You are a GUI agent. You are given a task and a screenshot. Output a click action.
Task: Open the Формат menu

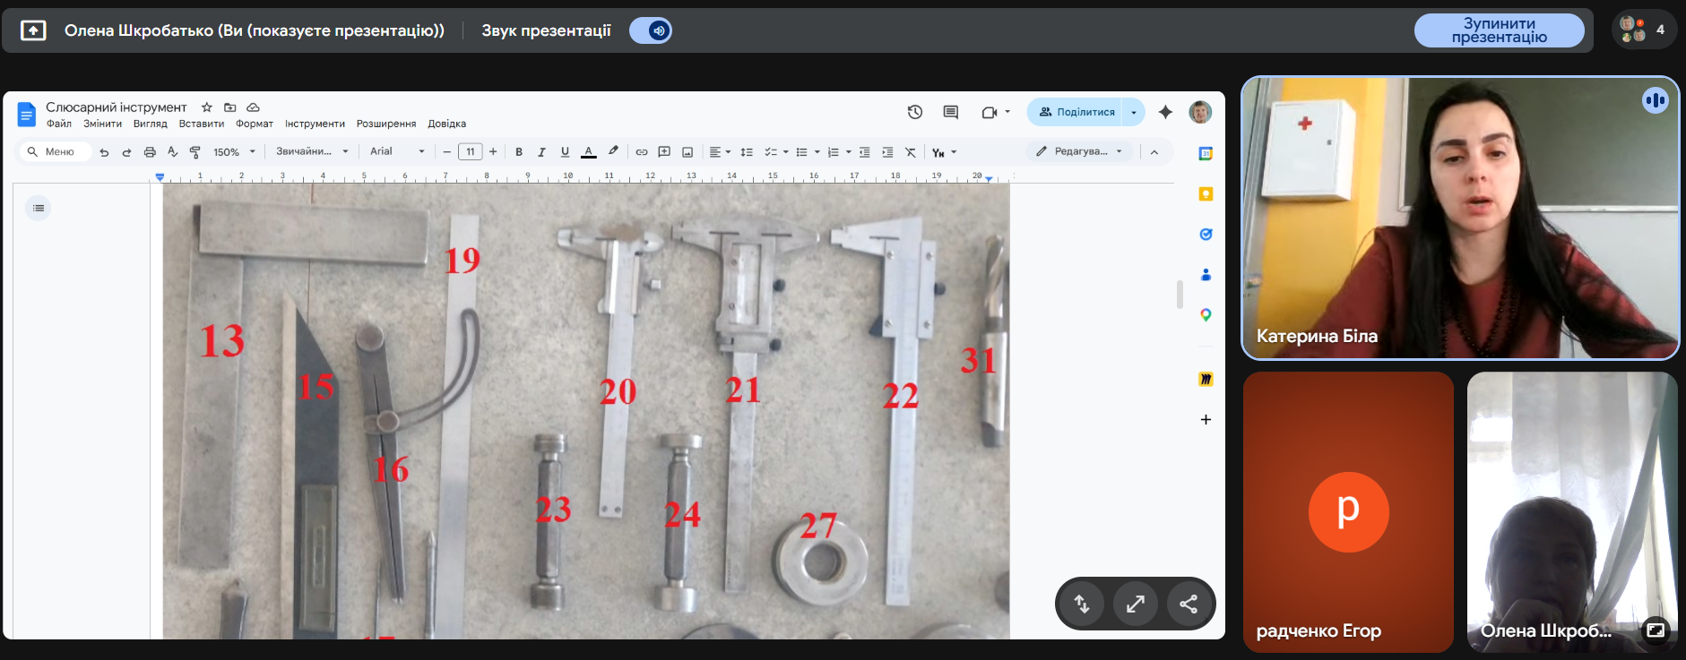point(254,124)
